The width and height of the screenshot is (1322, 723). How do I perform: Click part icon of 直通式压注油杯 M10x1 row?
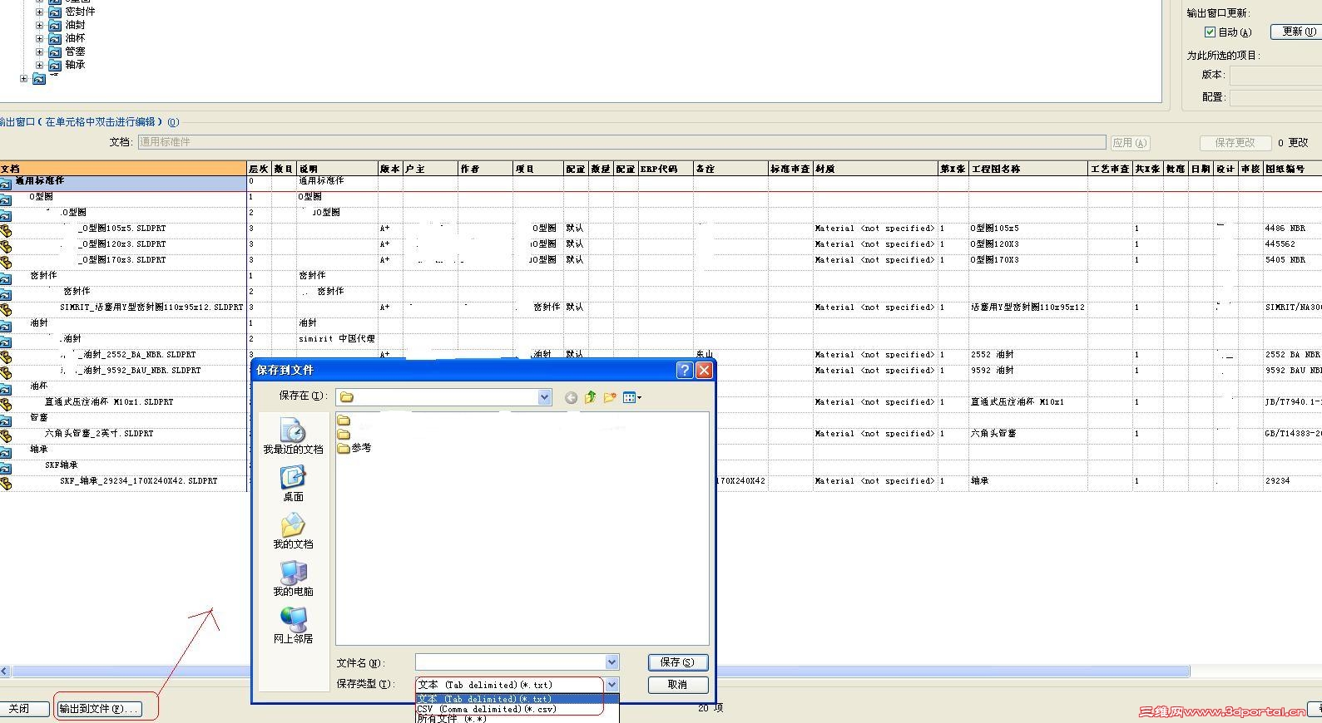pos(6,405)
